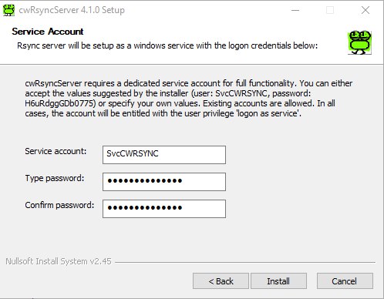Click the "cwRsyncServer 4.1.0 Setup" window title

click(72, 10)
